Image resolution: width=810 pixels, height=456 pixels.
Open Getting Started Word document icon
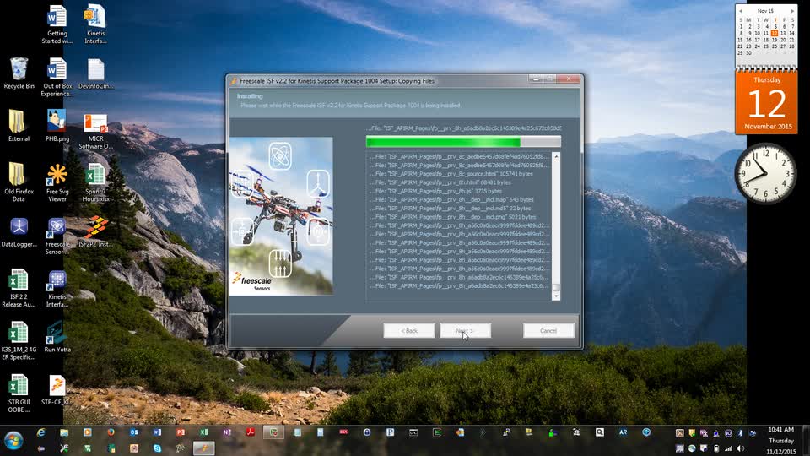click(57, 17)
